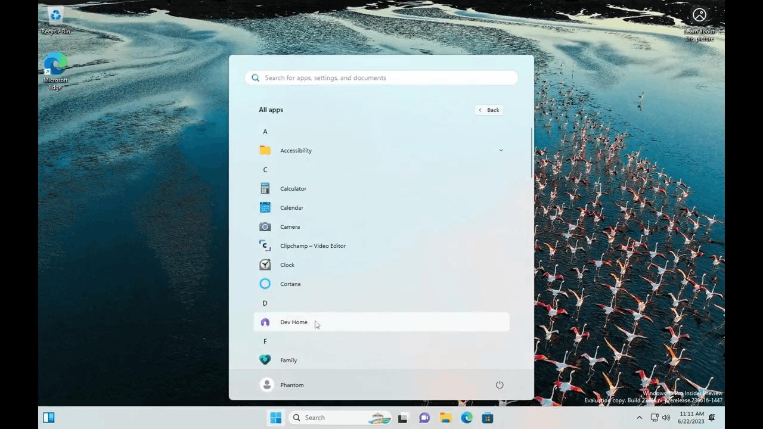Click the All apps list scrollbar
Viewport: 763px width, 429px height.
pos(532,153)
